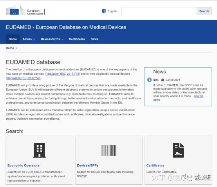Click the News panel heading
Image resolution: width=217 pixels, height=187 pixels.
click(159, 72)
